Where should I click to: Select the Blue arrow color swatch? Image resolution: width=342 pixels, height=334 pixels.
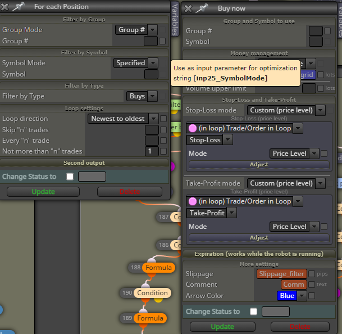click(x=287, y=296)
